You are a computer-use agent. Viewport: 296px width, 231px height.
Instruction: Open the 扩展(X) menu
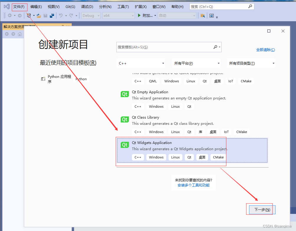pos(141,7)
